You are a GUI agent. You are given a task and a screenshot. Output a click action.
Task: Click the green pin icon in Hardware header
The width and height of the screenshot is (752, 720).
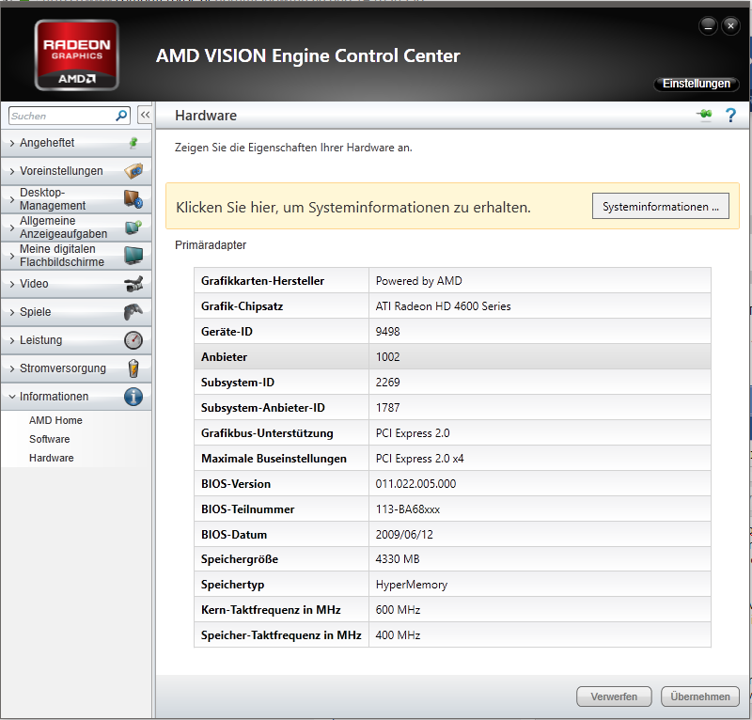click(x=704, y=115)
